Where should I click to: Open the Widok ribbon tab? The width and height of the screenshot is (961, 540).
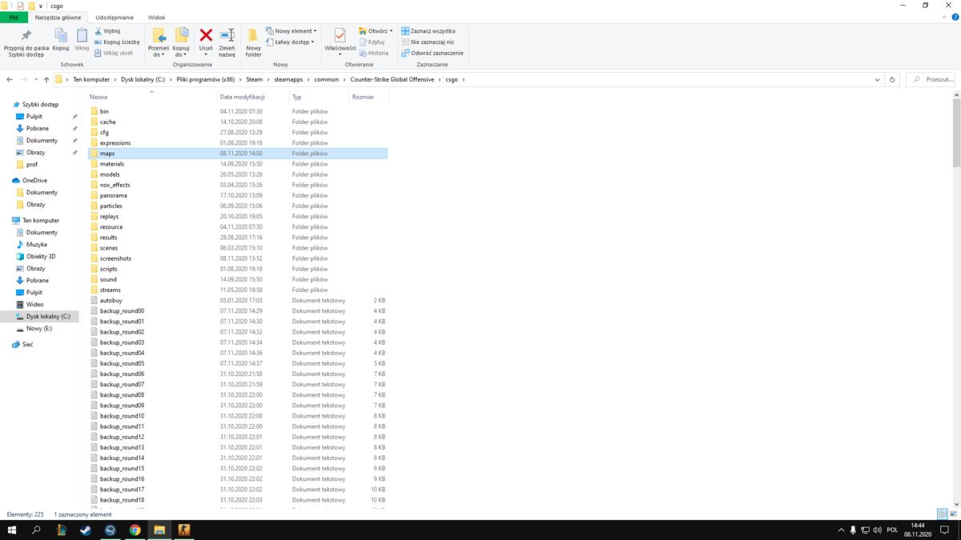(x=156, y=17)
